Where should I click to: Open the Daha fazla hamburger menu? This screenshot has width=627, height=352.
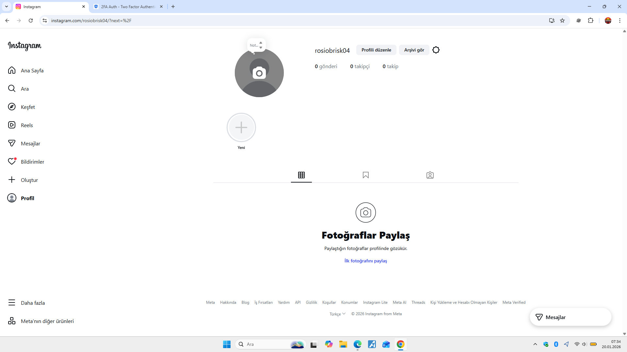[12, 303]
